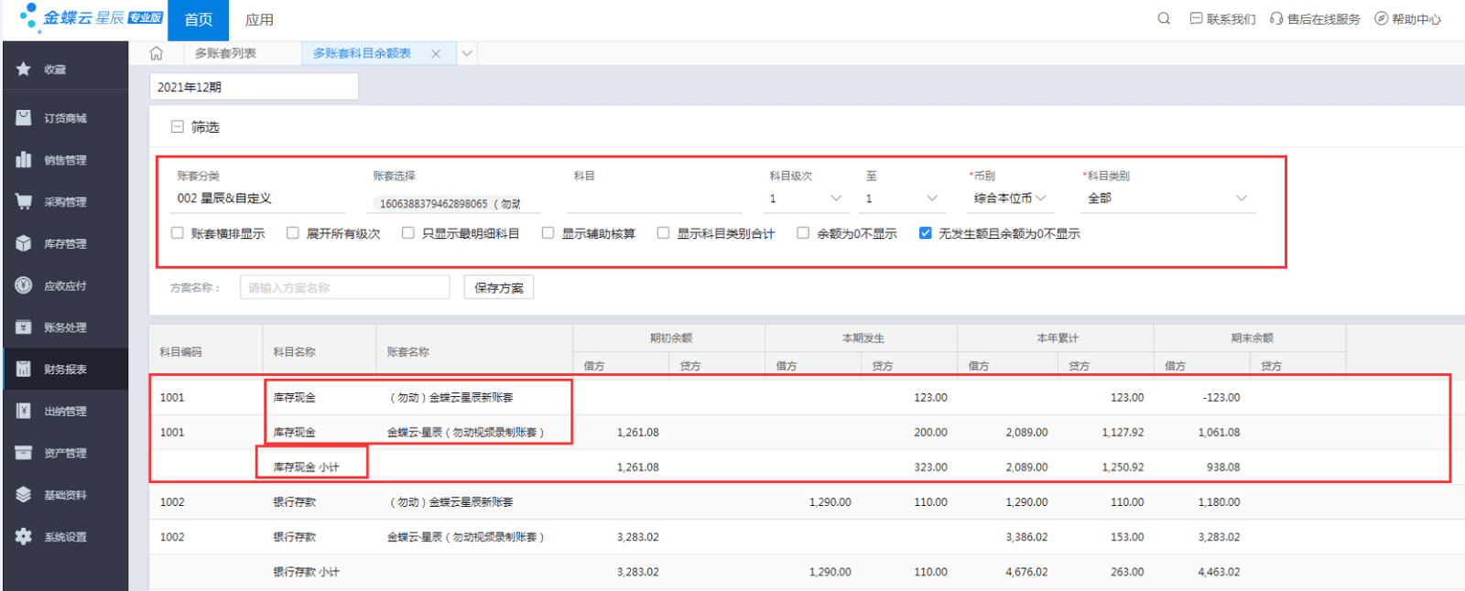Open 帮助中心 help center
The width and height of the screenshot is (1465, 591).
click(1407, 19)
